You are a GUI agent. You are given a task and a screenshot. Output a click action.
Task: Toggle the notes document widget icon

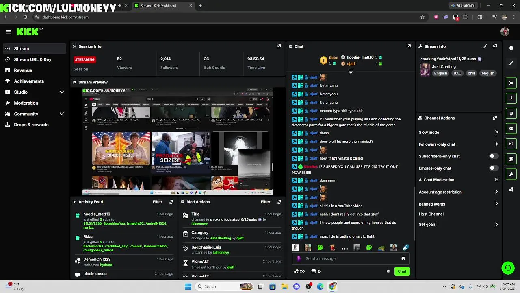click(511, 113)
